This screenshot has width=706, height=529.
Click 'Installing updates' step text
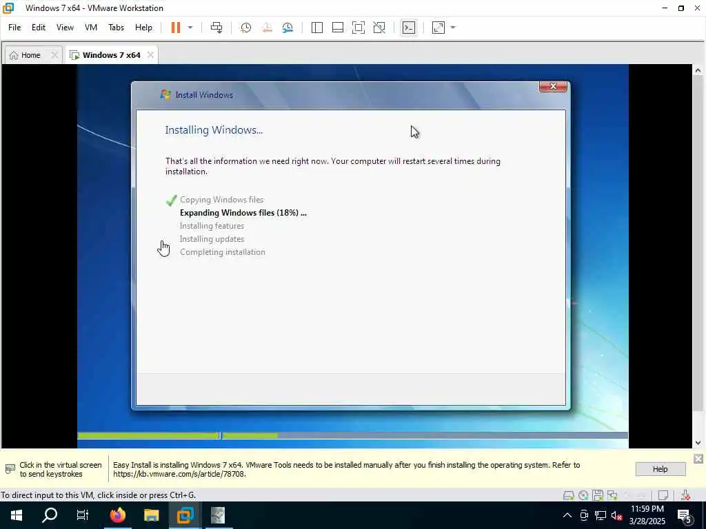pos(212,239)
